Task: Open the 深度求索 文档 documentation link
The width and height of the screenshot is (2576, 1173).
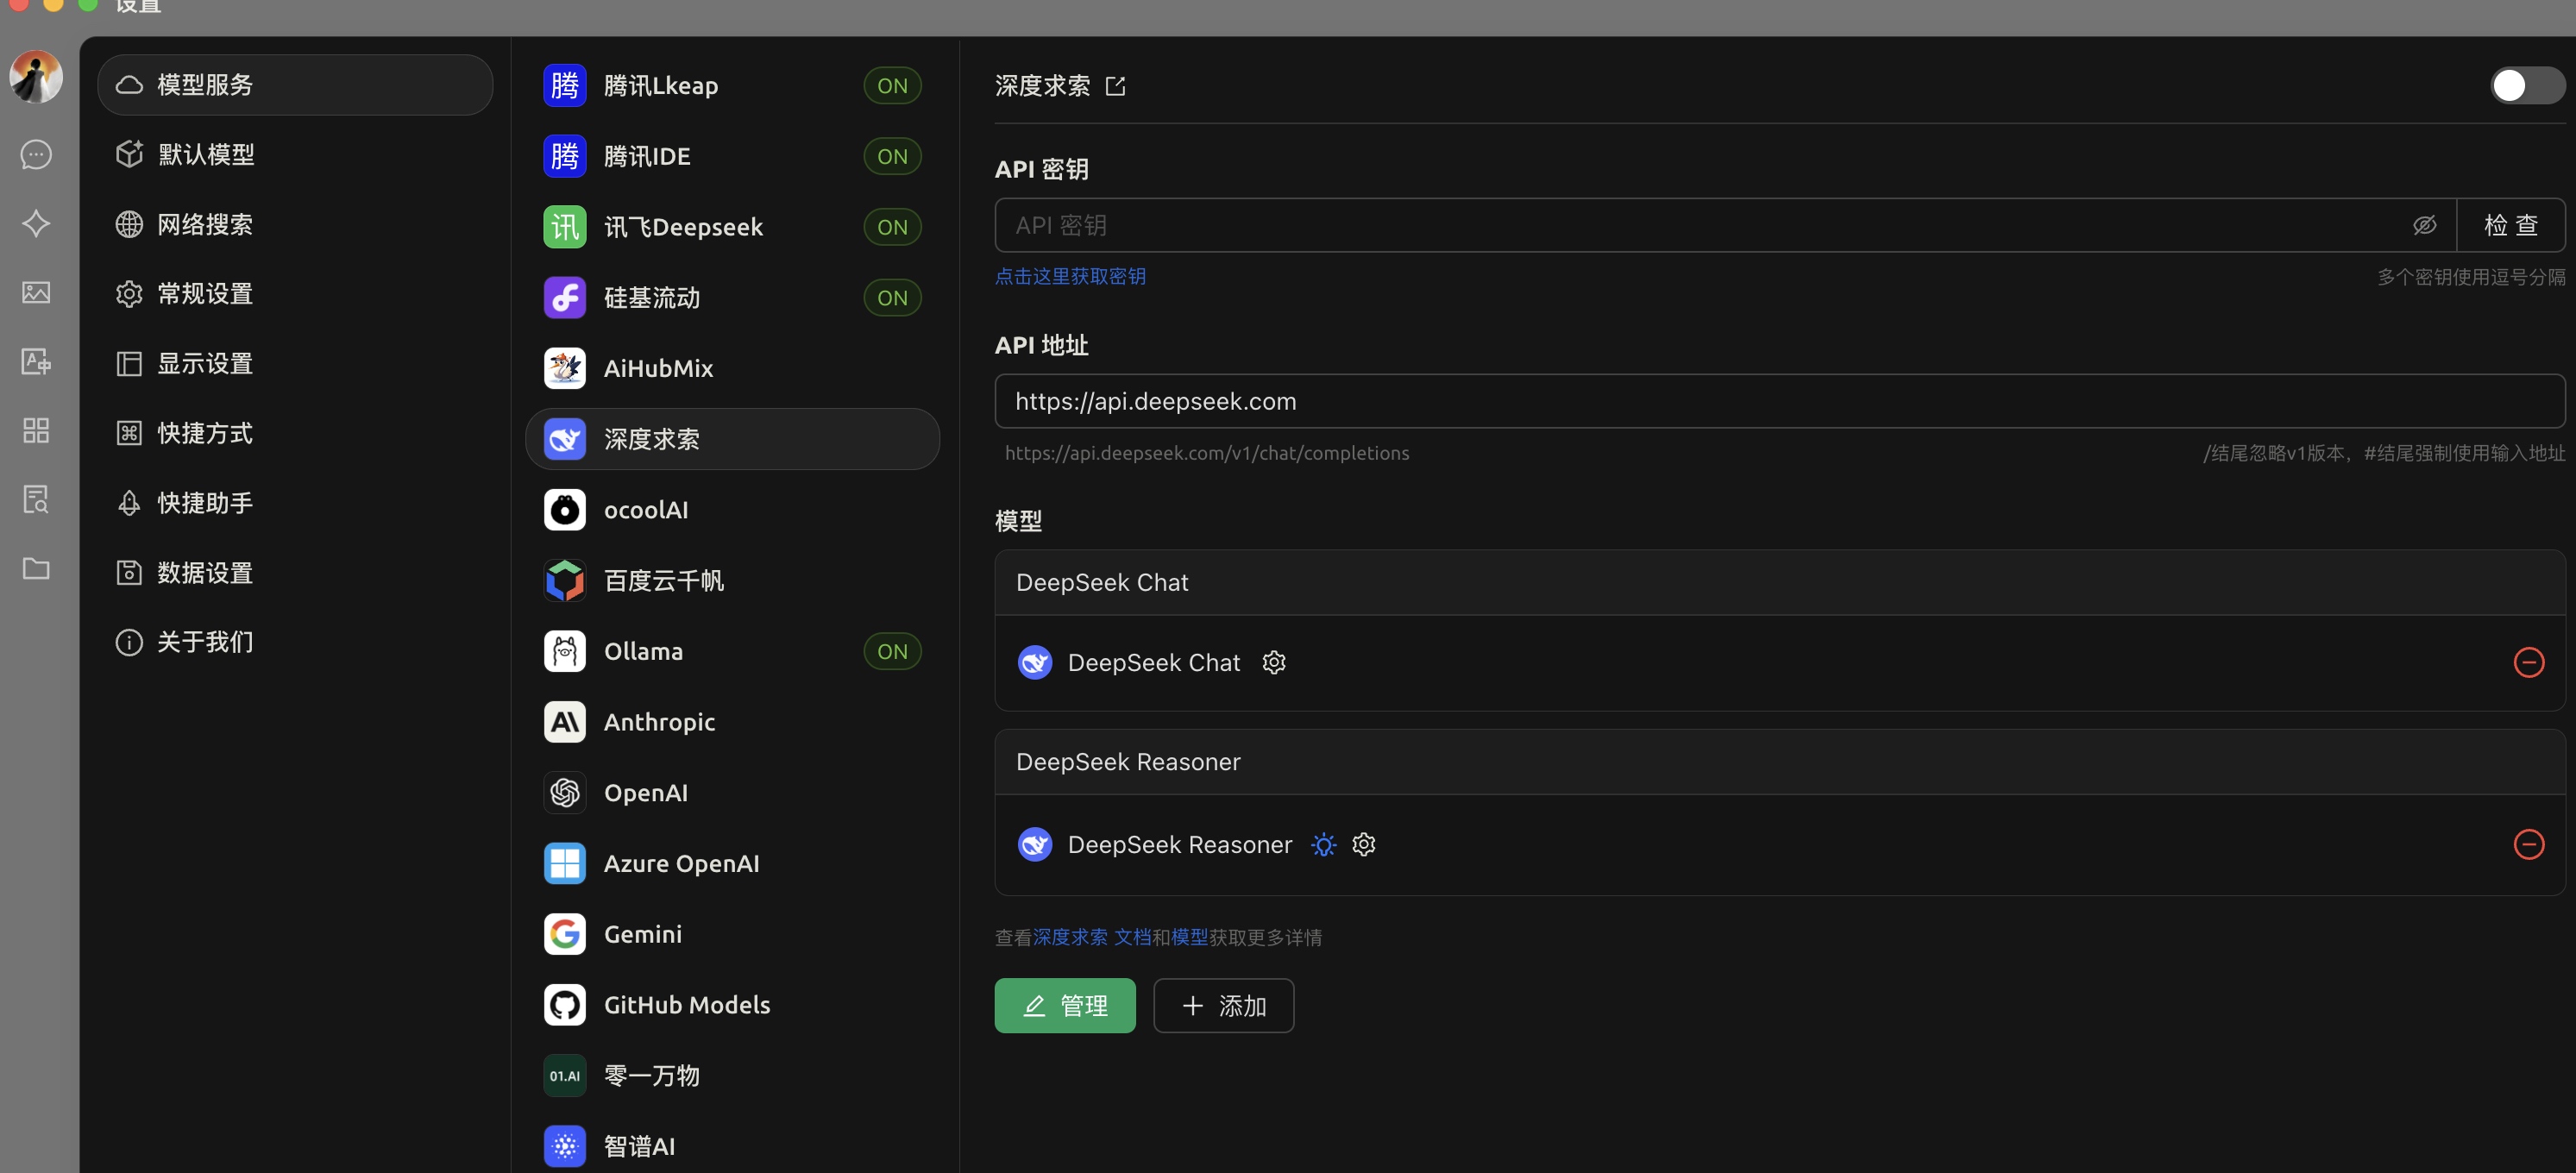Action: (x=1091, y=937)
